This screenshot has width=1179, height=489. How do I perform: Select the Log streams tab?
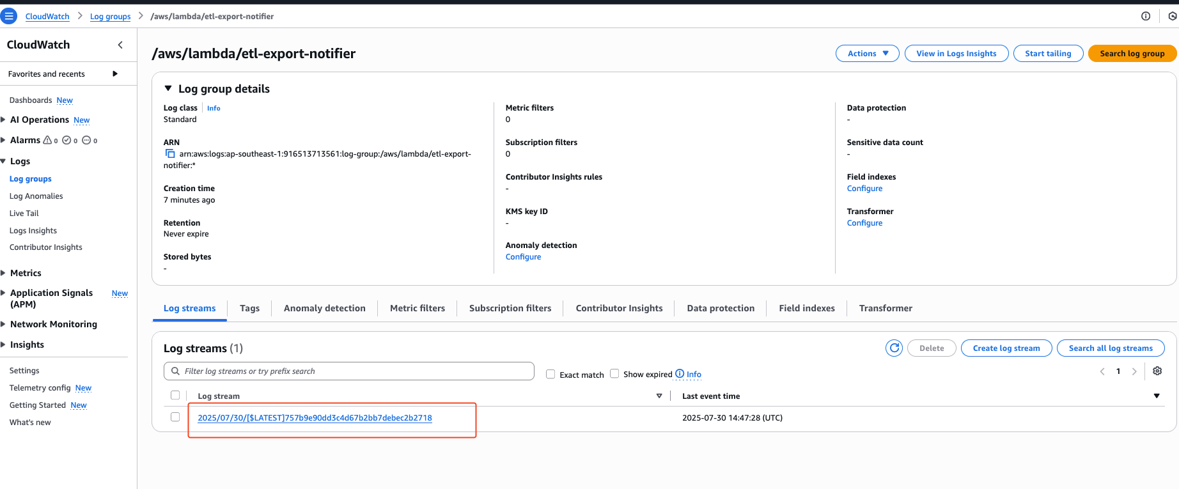190,308
